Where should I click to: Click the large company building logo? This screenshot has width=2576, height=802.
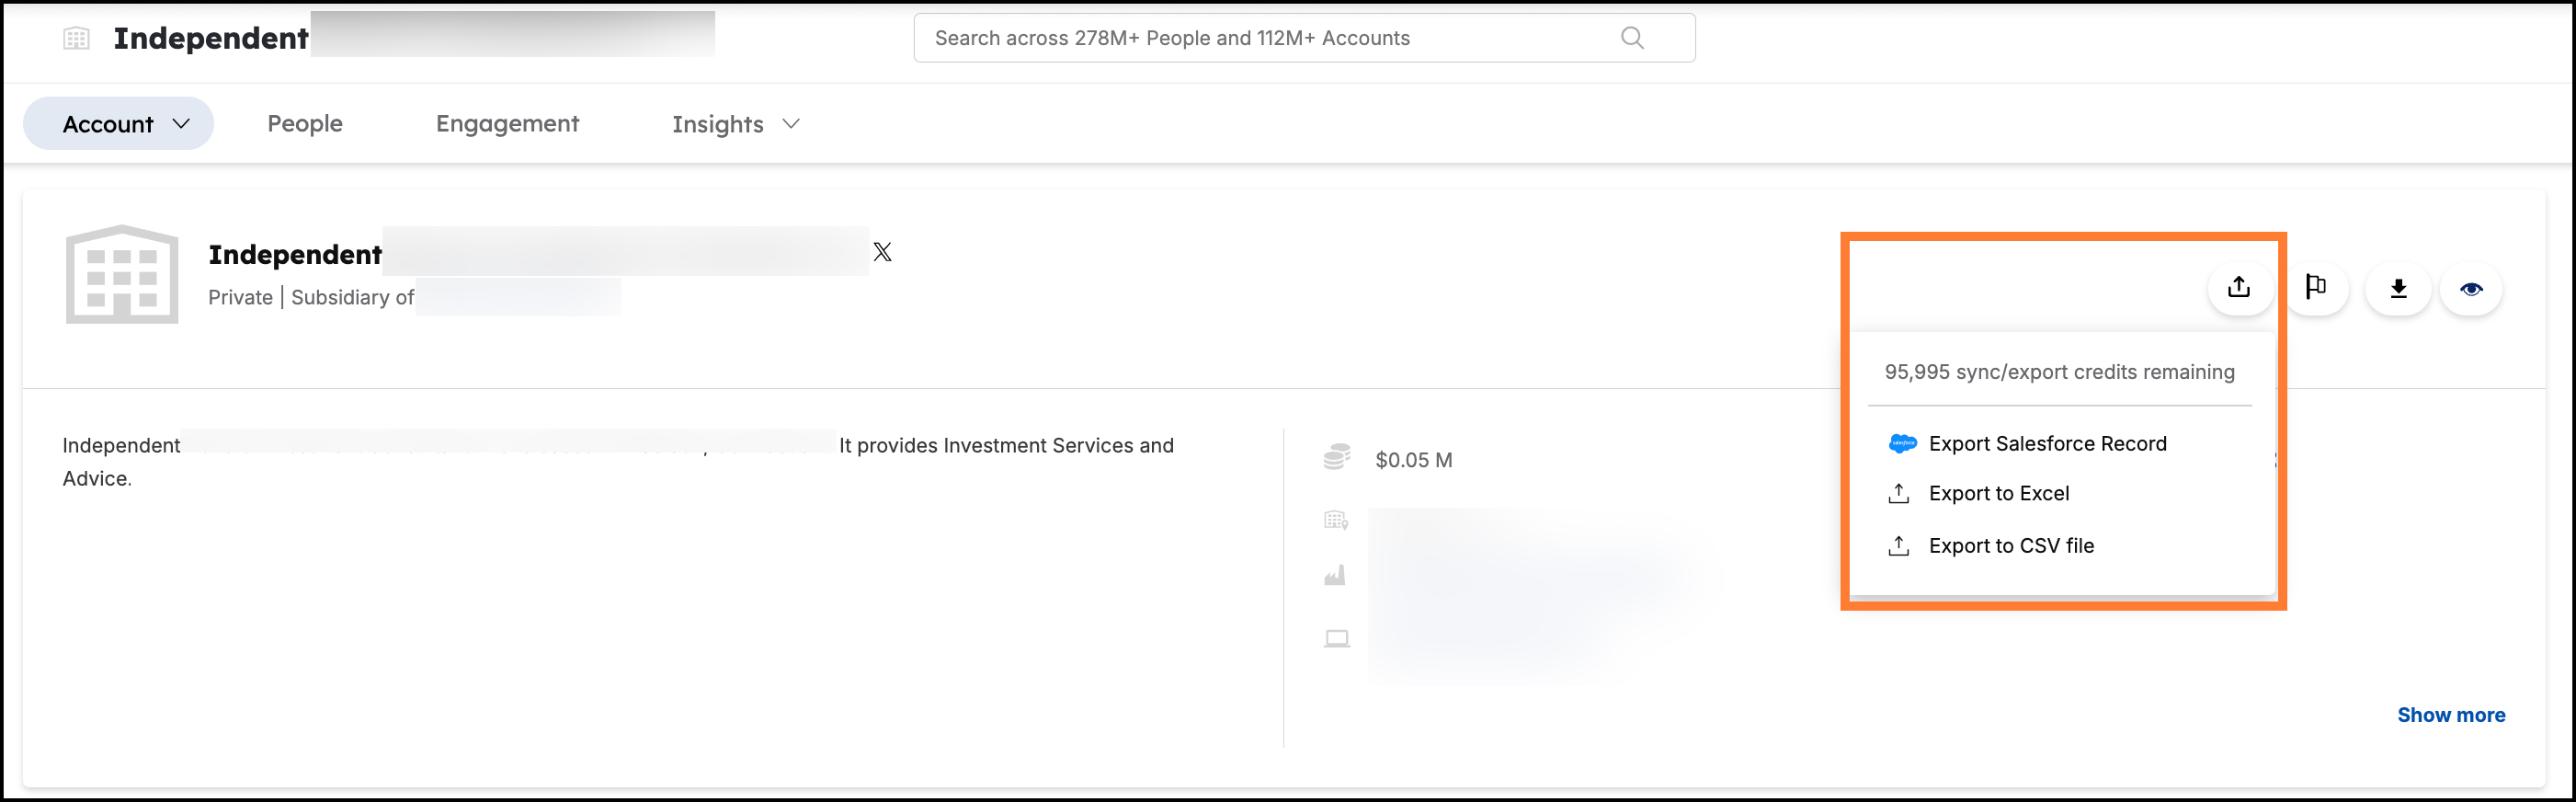click(122, 274)
